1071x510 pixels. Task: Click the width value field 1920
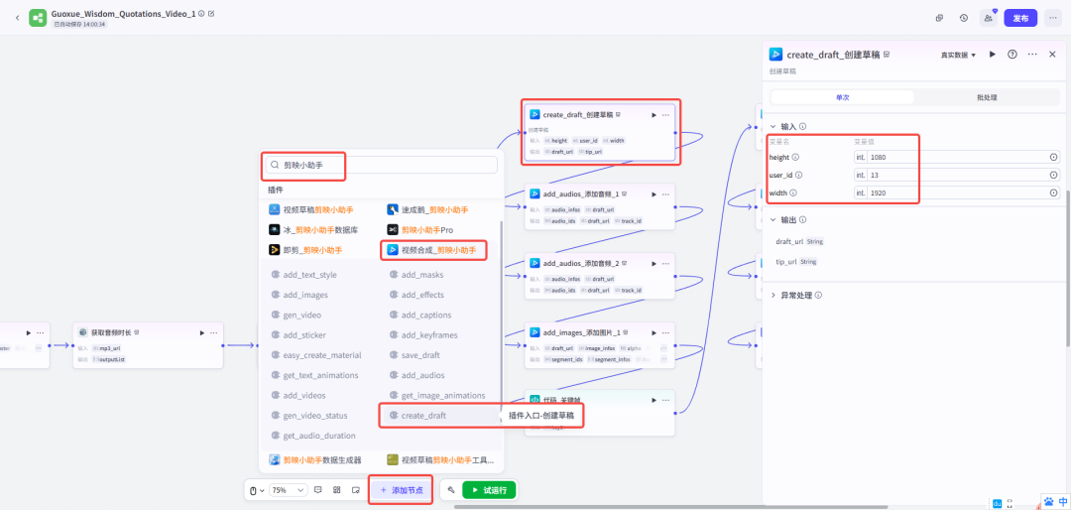coord(958,192)
